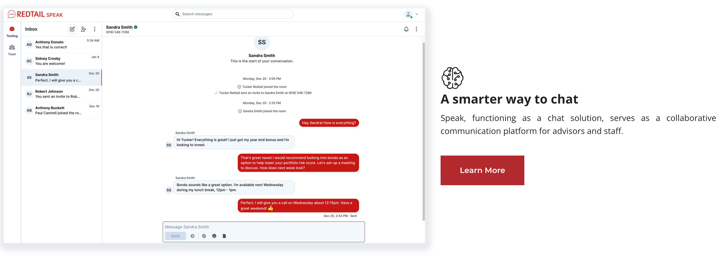The image size is (722, 257).
Task: Click the 'Monday, Dec 20 · 2:05 PM' timestamp
Action: (x=262, y=79)
